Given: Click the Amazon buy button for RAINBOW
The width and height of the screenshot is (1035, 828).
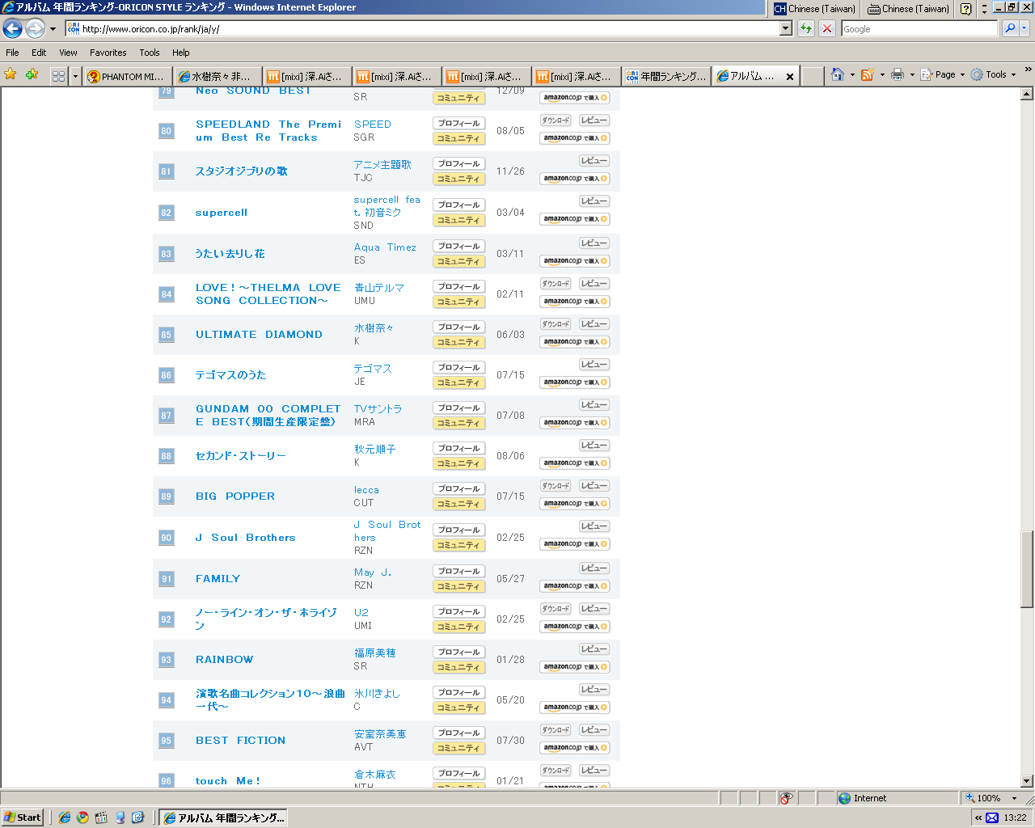Looking at the screenshot, I should (x=574, y=667).
